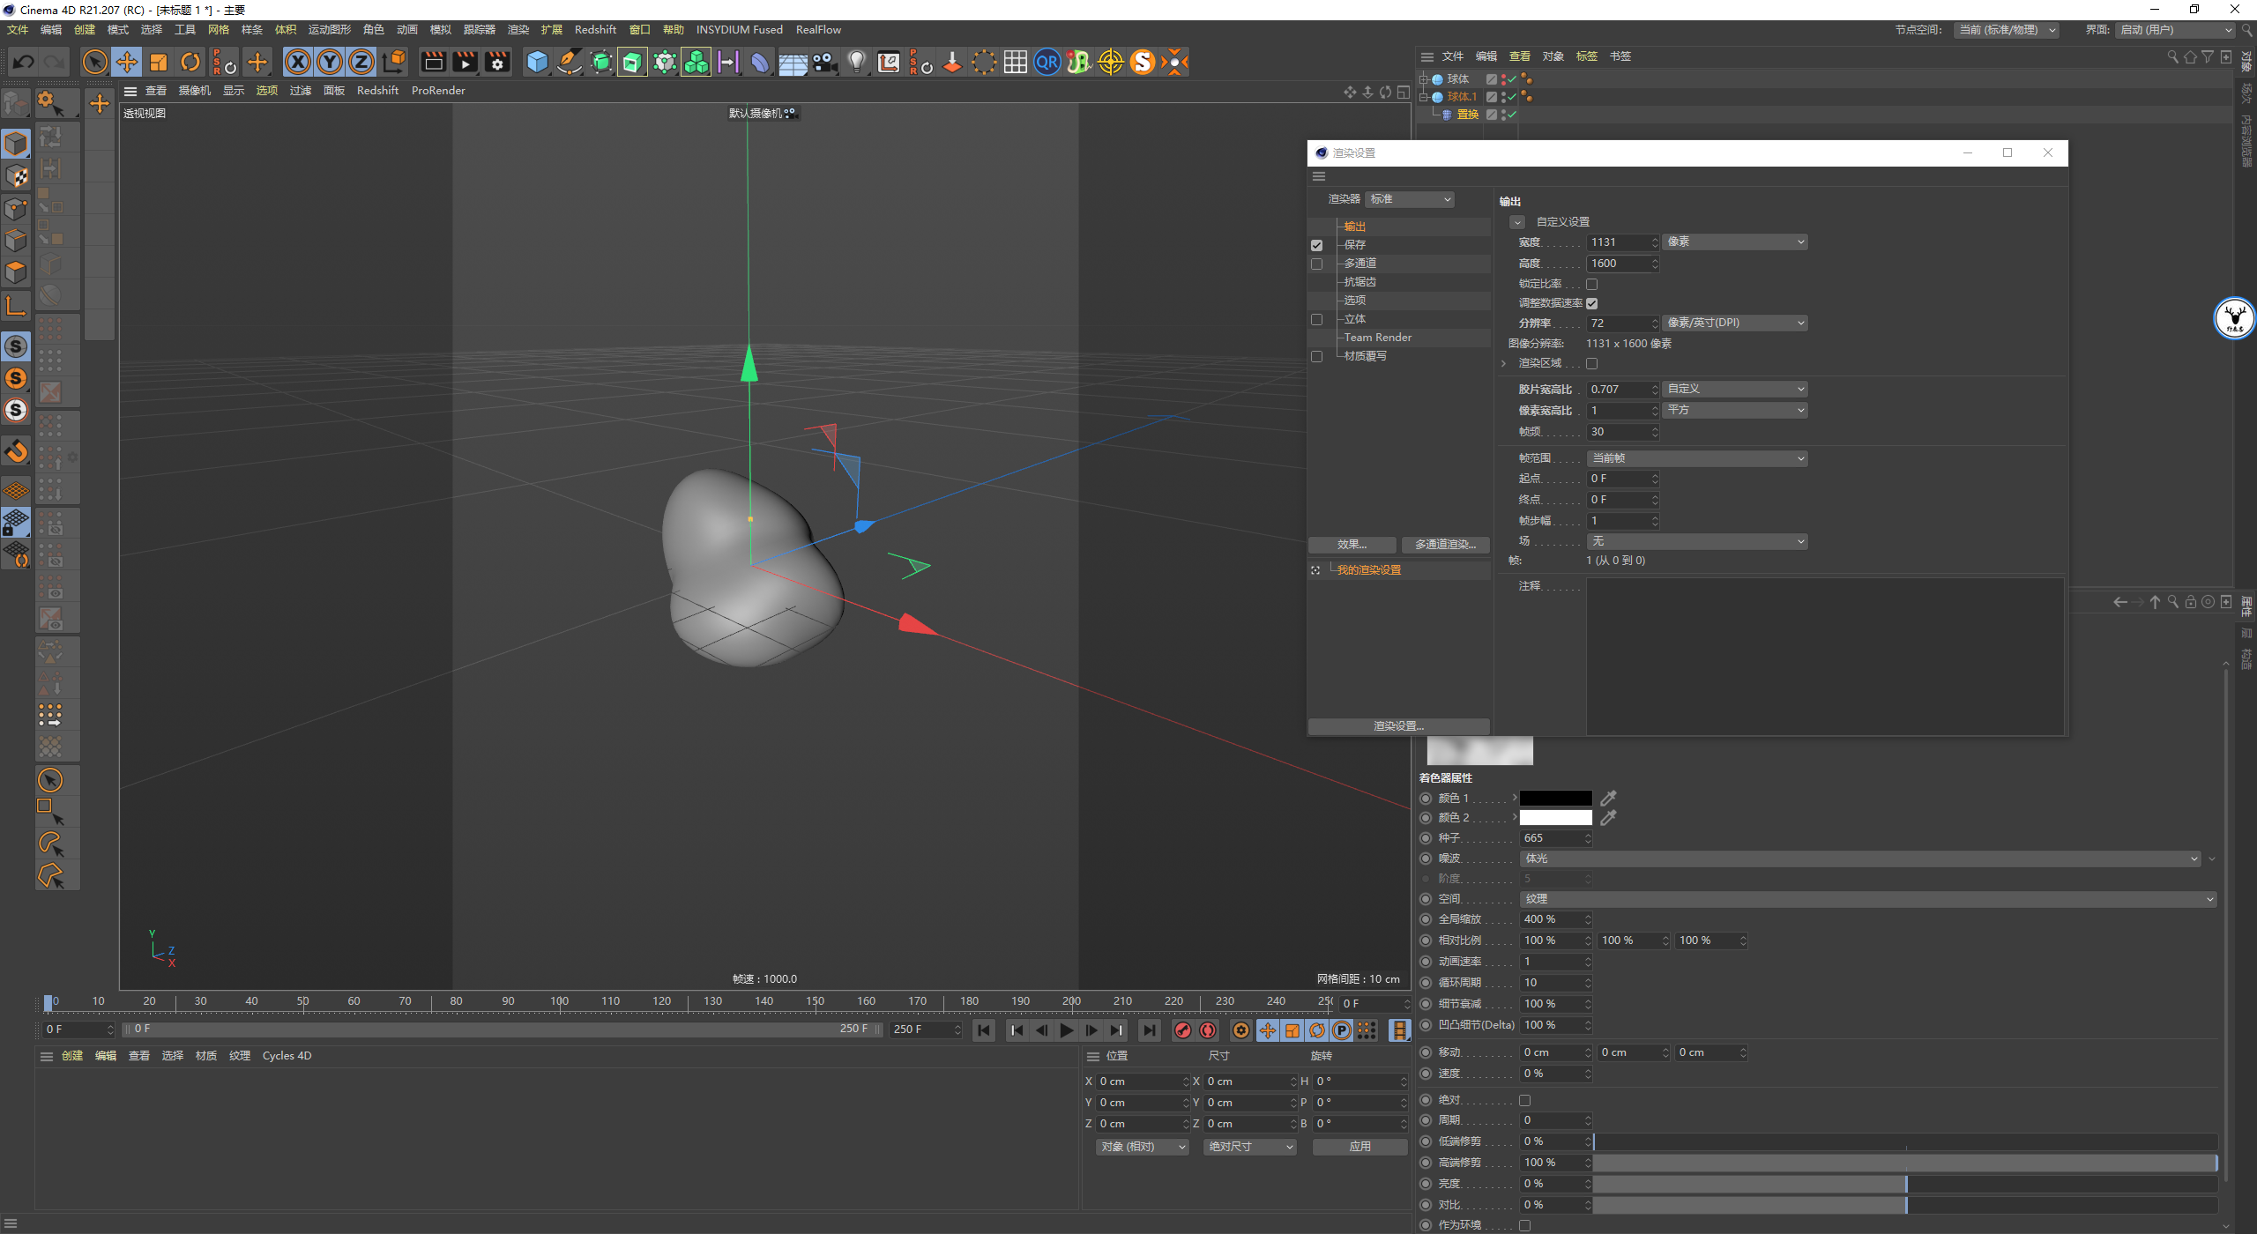Click the Camera object icon
Image resolution: width=2257 pixels, height=1234 pixels.
pyautogui.click(x=824, y=62)
